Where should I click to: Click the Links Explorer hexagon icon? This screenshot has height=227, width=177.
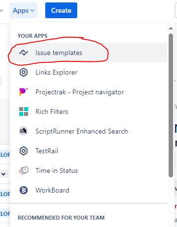(x=24, y=72)
